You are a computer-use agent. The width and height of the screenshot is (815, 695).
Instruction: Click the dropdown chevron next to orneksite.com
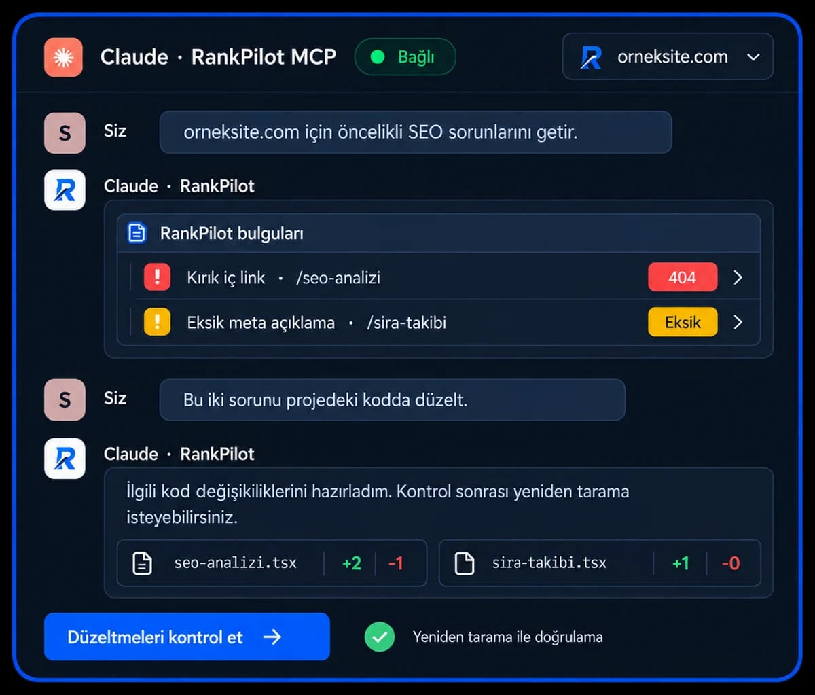pyautogui.click(x=753, y=57)
